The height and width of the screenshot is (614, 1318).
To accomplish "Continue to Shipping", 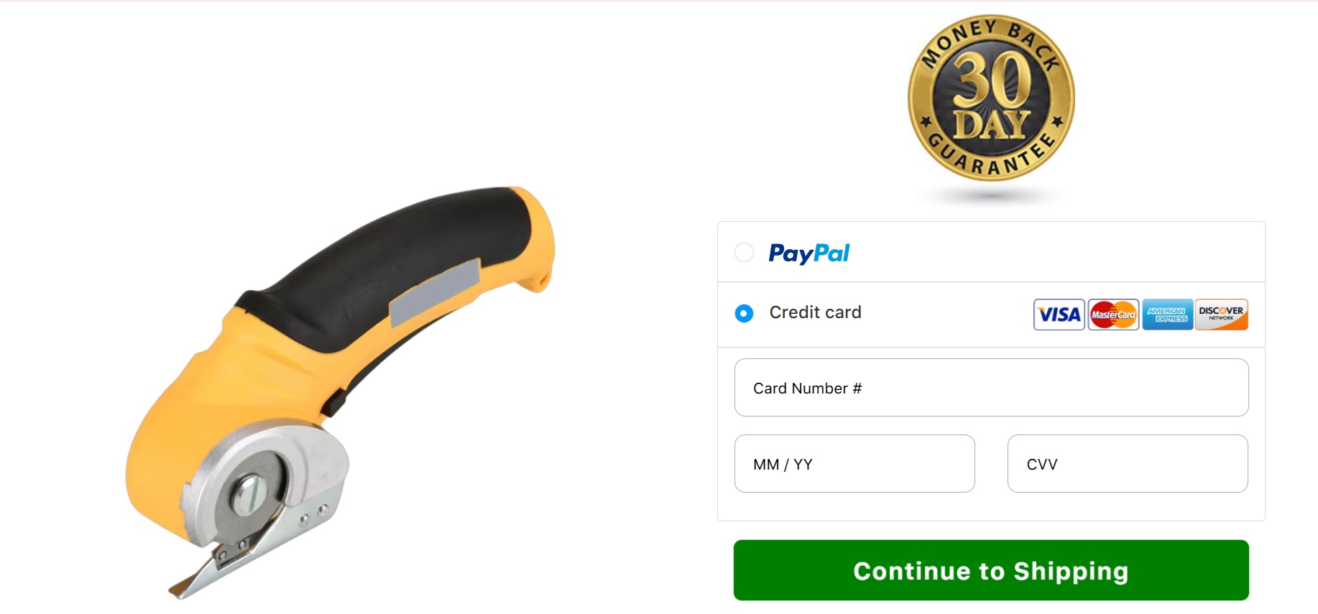I will [x=991, y=570].
